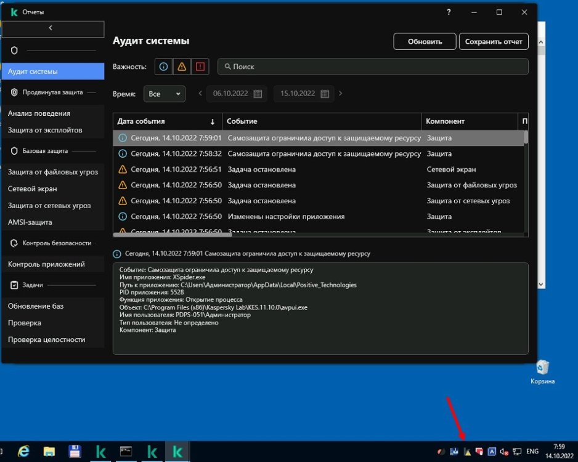578x462 pixels.
Task: Open the Проверка целостности report
Action: (53, 339)
